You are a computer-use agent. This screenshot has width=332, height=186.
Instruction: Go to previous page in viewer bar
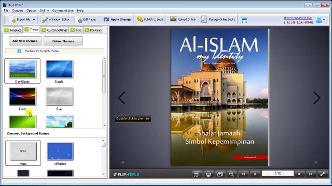point(255,174)
